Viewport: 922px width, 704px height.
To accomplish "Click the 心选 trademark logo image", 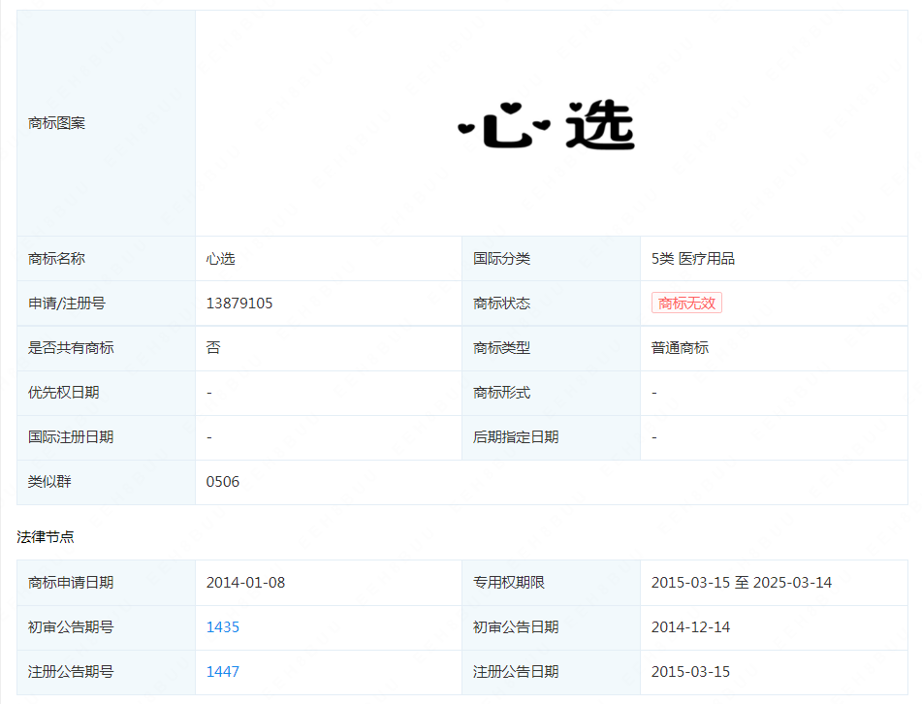I will 546,125.
